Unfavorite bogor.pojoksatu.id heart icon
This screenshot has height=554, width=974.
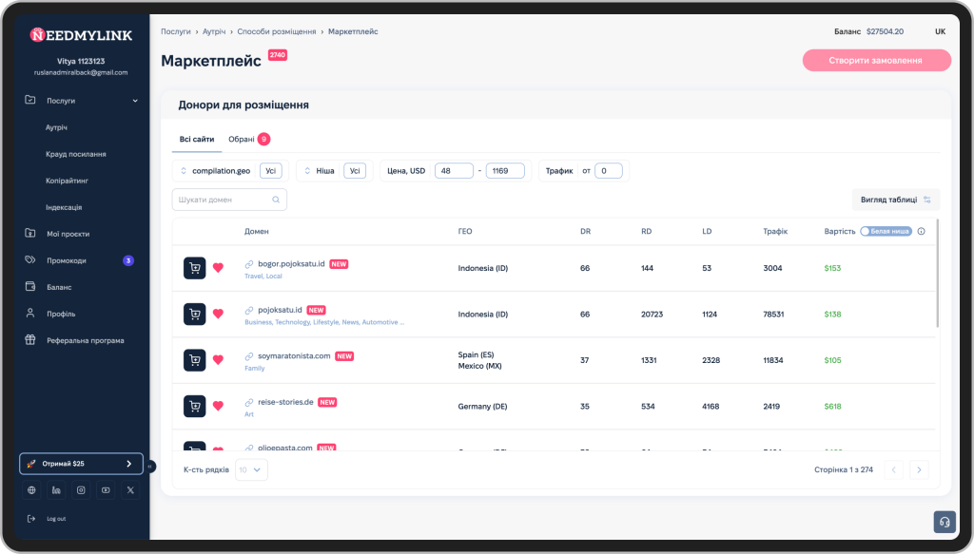218,268
